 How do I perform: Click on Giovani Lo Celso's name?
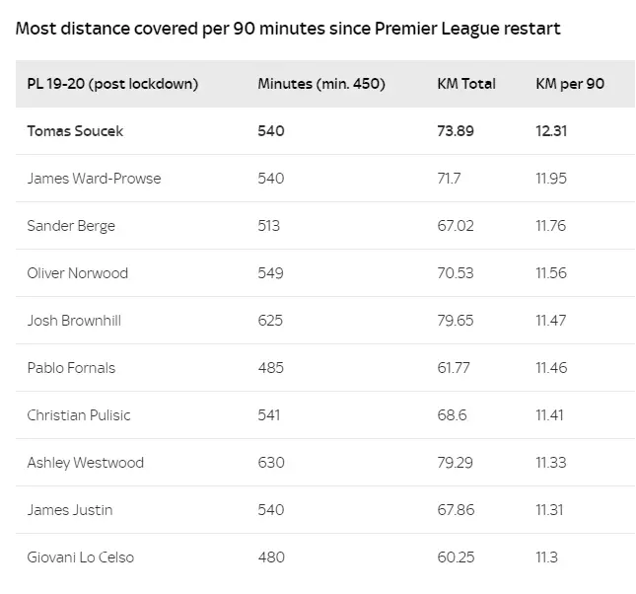[x=80, y=557]
